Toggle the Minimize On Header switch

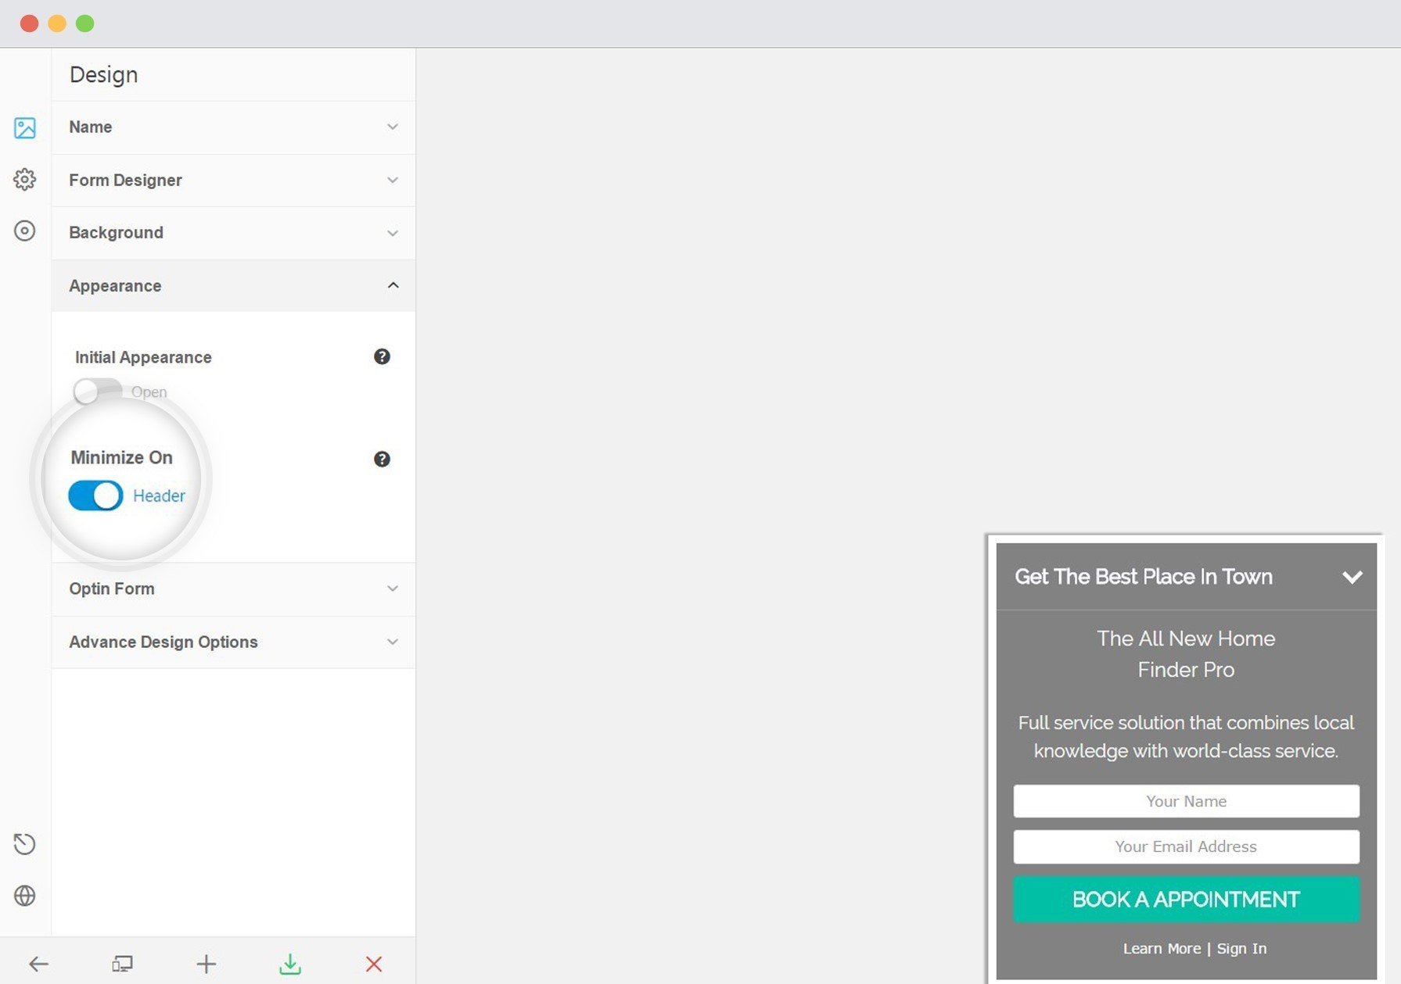click(95, 496)
